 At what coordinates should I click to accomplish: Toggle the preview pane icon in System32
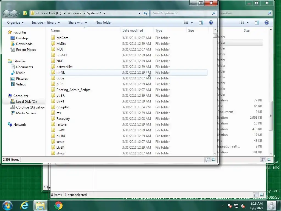201,23
